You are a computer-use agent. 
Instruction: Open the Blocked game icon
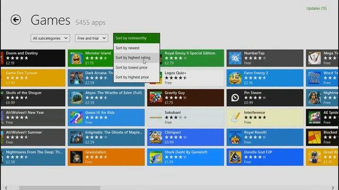[314, 137]
